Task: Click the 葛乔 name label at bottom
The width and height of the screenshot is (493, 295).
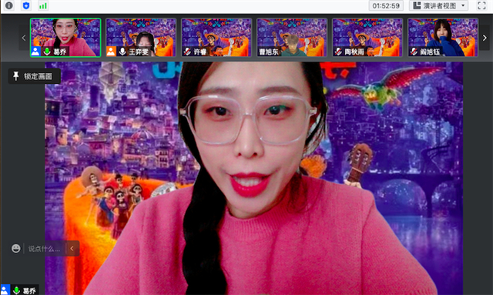Action: click(x=29, y=291)
